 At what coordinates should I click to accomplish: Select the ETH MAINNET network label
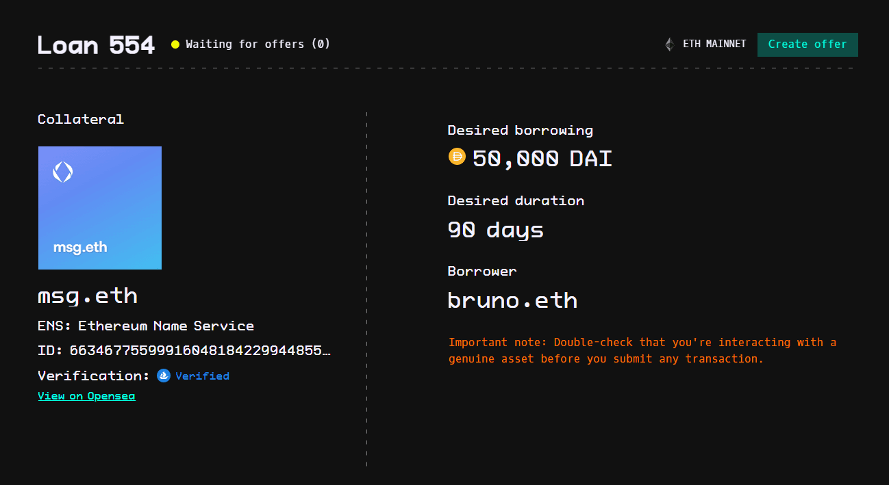point(714,44)
